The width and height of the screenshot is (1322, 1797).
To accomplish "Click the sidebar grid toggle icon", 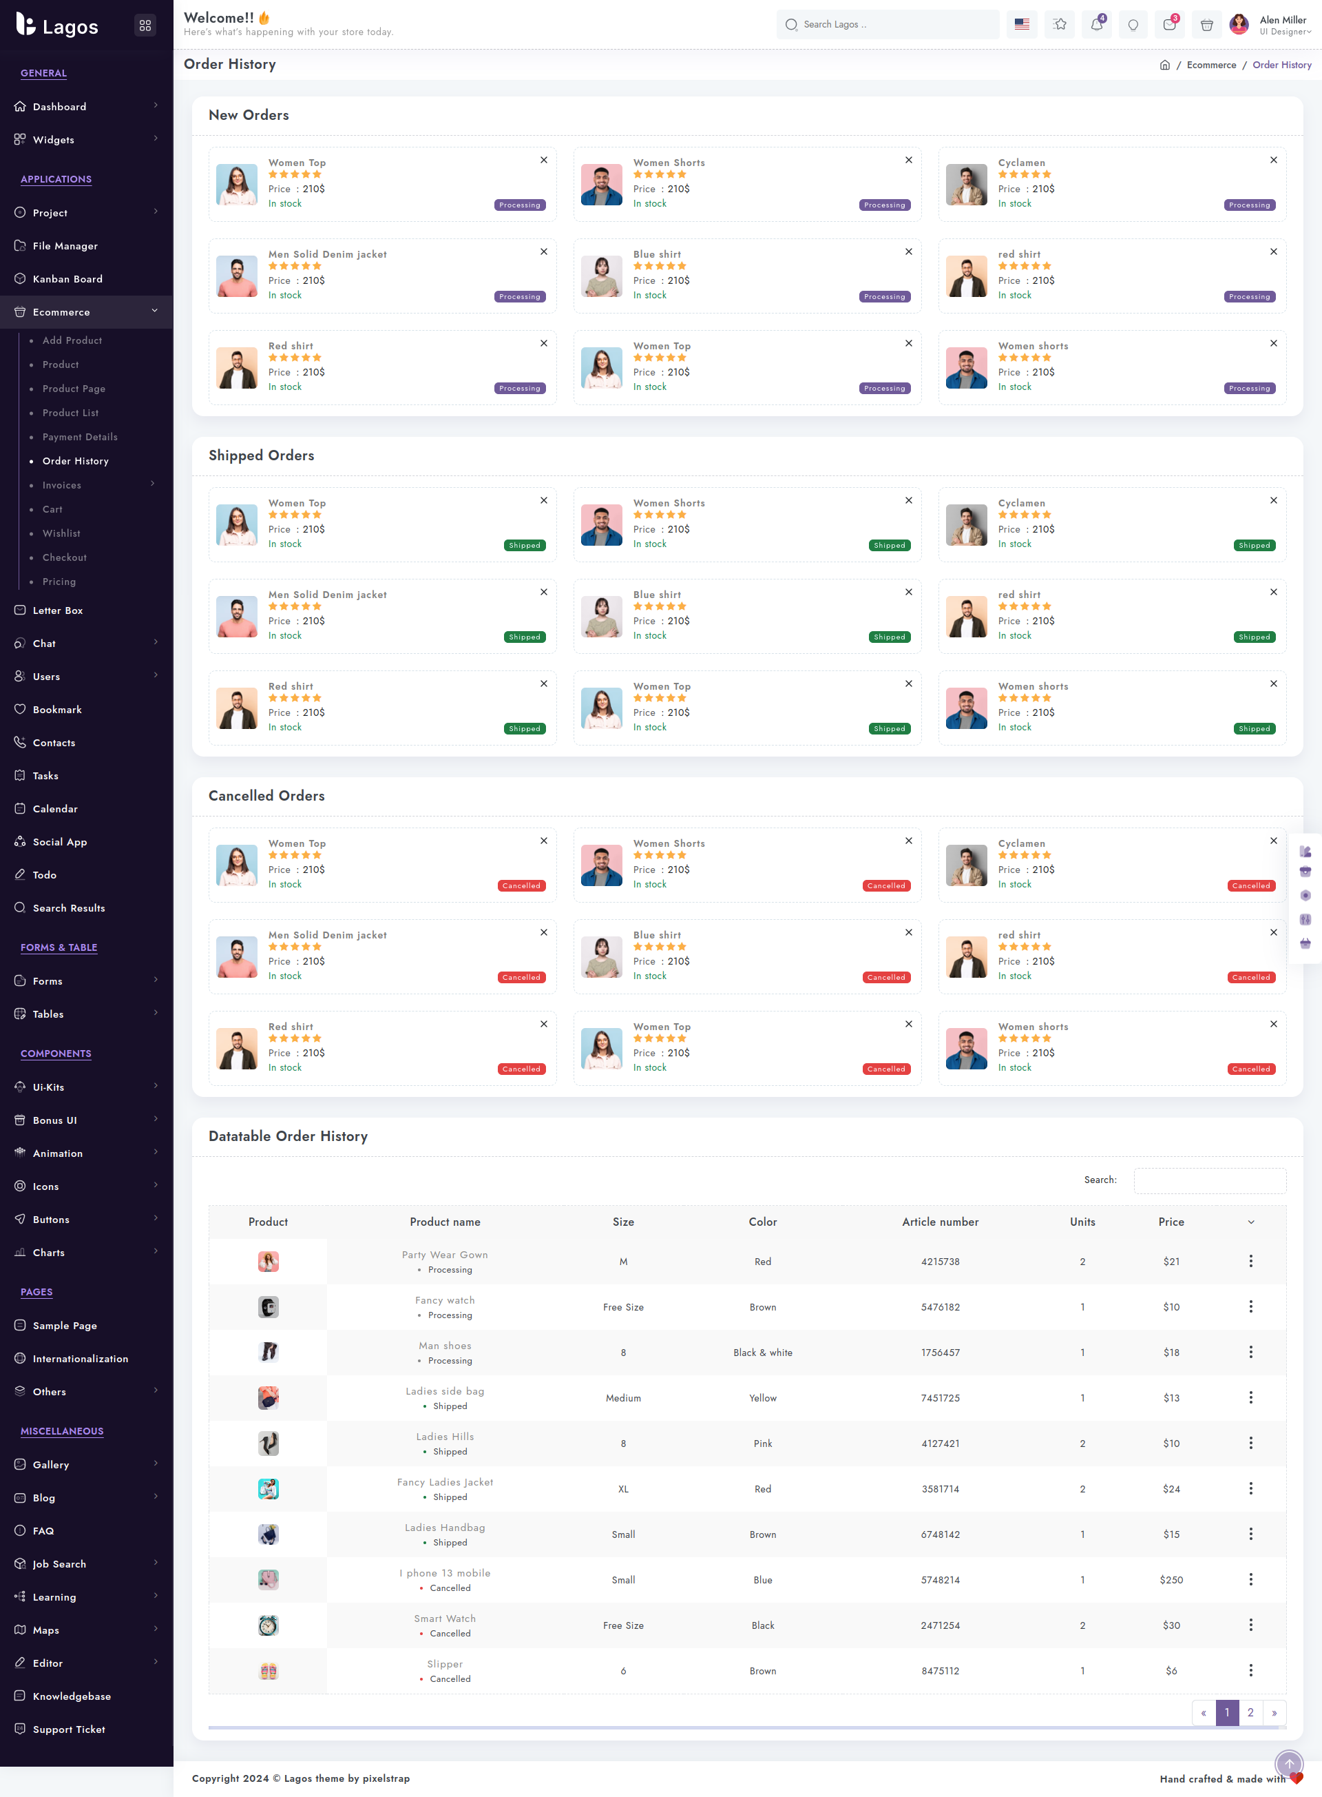I will click(x=145, y=25).
